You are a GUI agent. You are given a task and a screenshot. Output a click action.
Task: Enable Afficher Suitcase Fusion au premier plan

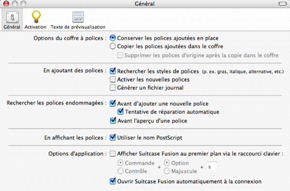click(113, 154)
